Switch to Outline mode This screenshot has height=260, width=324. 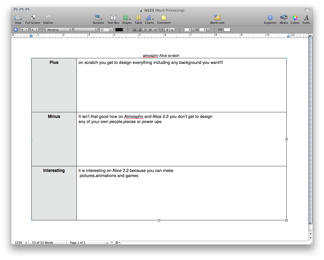point(48,20)
